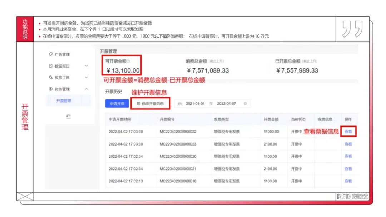Click 查看 for invoice MC220402000000020
Viewport: 386px width, 217px height.
(348, 156)
